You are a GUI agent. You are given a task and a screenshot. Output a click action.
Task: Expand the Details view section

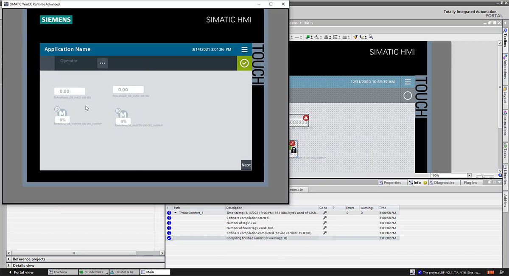[x=9, y=265]
